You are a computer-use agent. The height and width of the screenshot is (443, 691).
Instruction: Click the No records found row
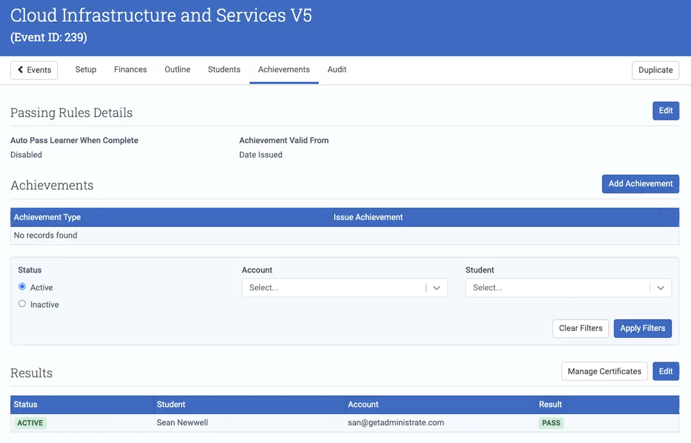(x=345, y=235)
